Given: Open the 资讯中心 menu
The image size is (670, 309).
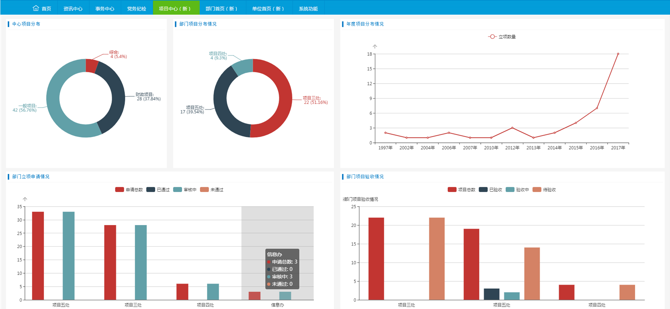Looking at the screenshot, I should click(73, 9).
